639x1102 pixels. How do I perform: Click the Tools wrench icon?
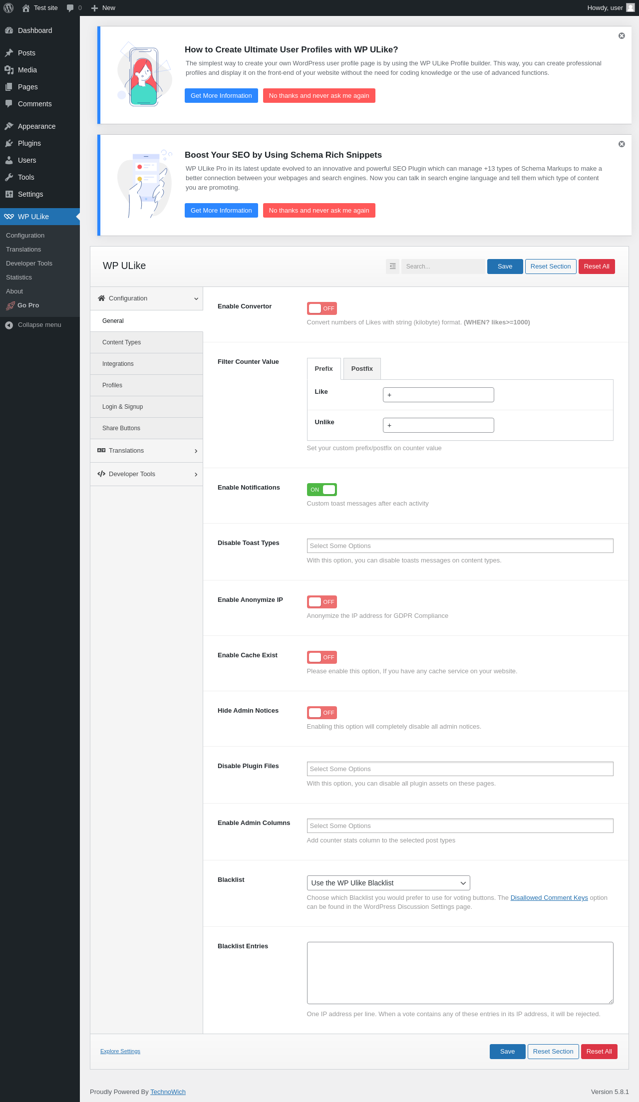9,177
